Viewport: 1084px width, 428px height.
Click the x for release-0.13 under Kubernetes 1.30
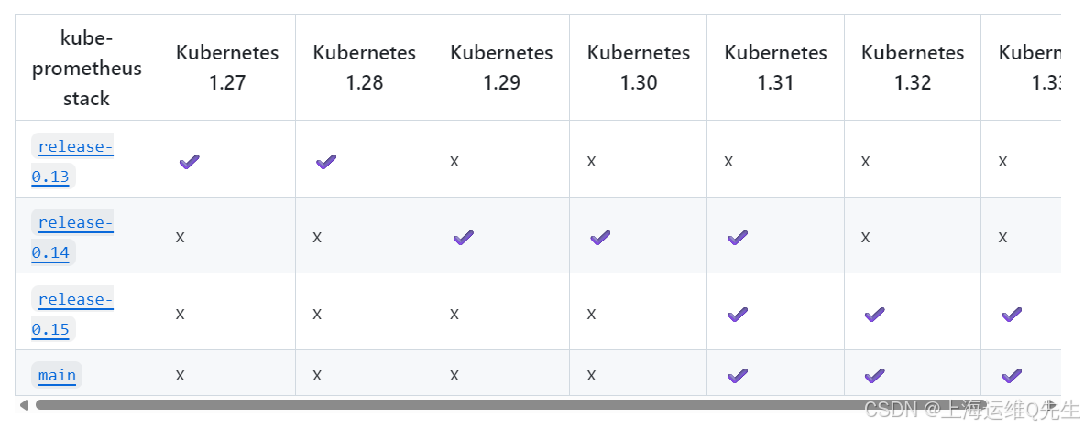pos(591,162)
